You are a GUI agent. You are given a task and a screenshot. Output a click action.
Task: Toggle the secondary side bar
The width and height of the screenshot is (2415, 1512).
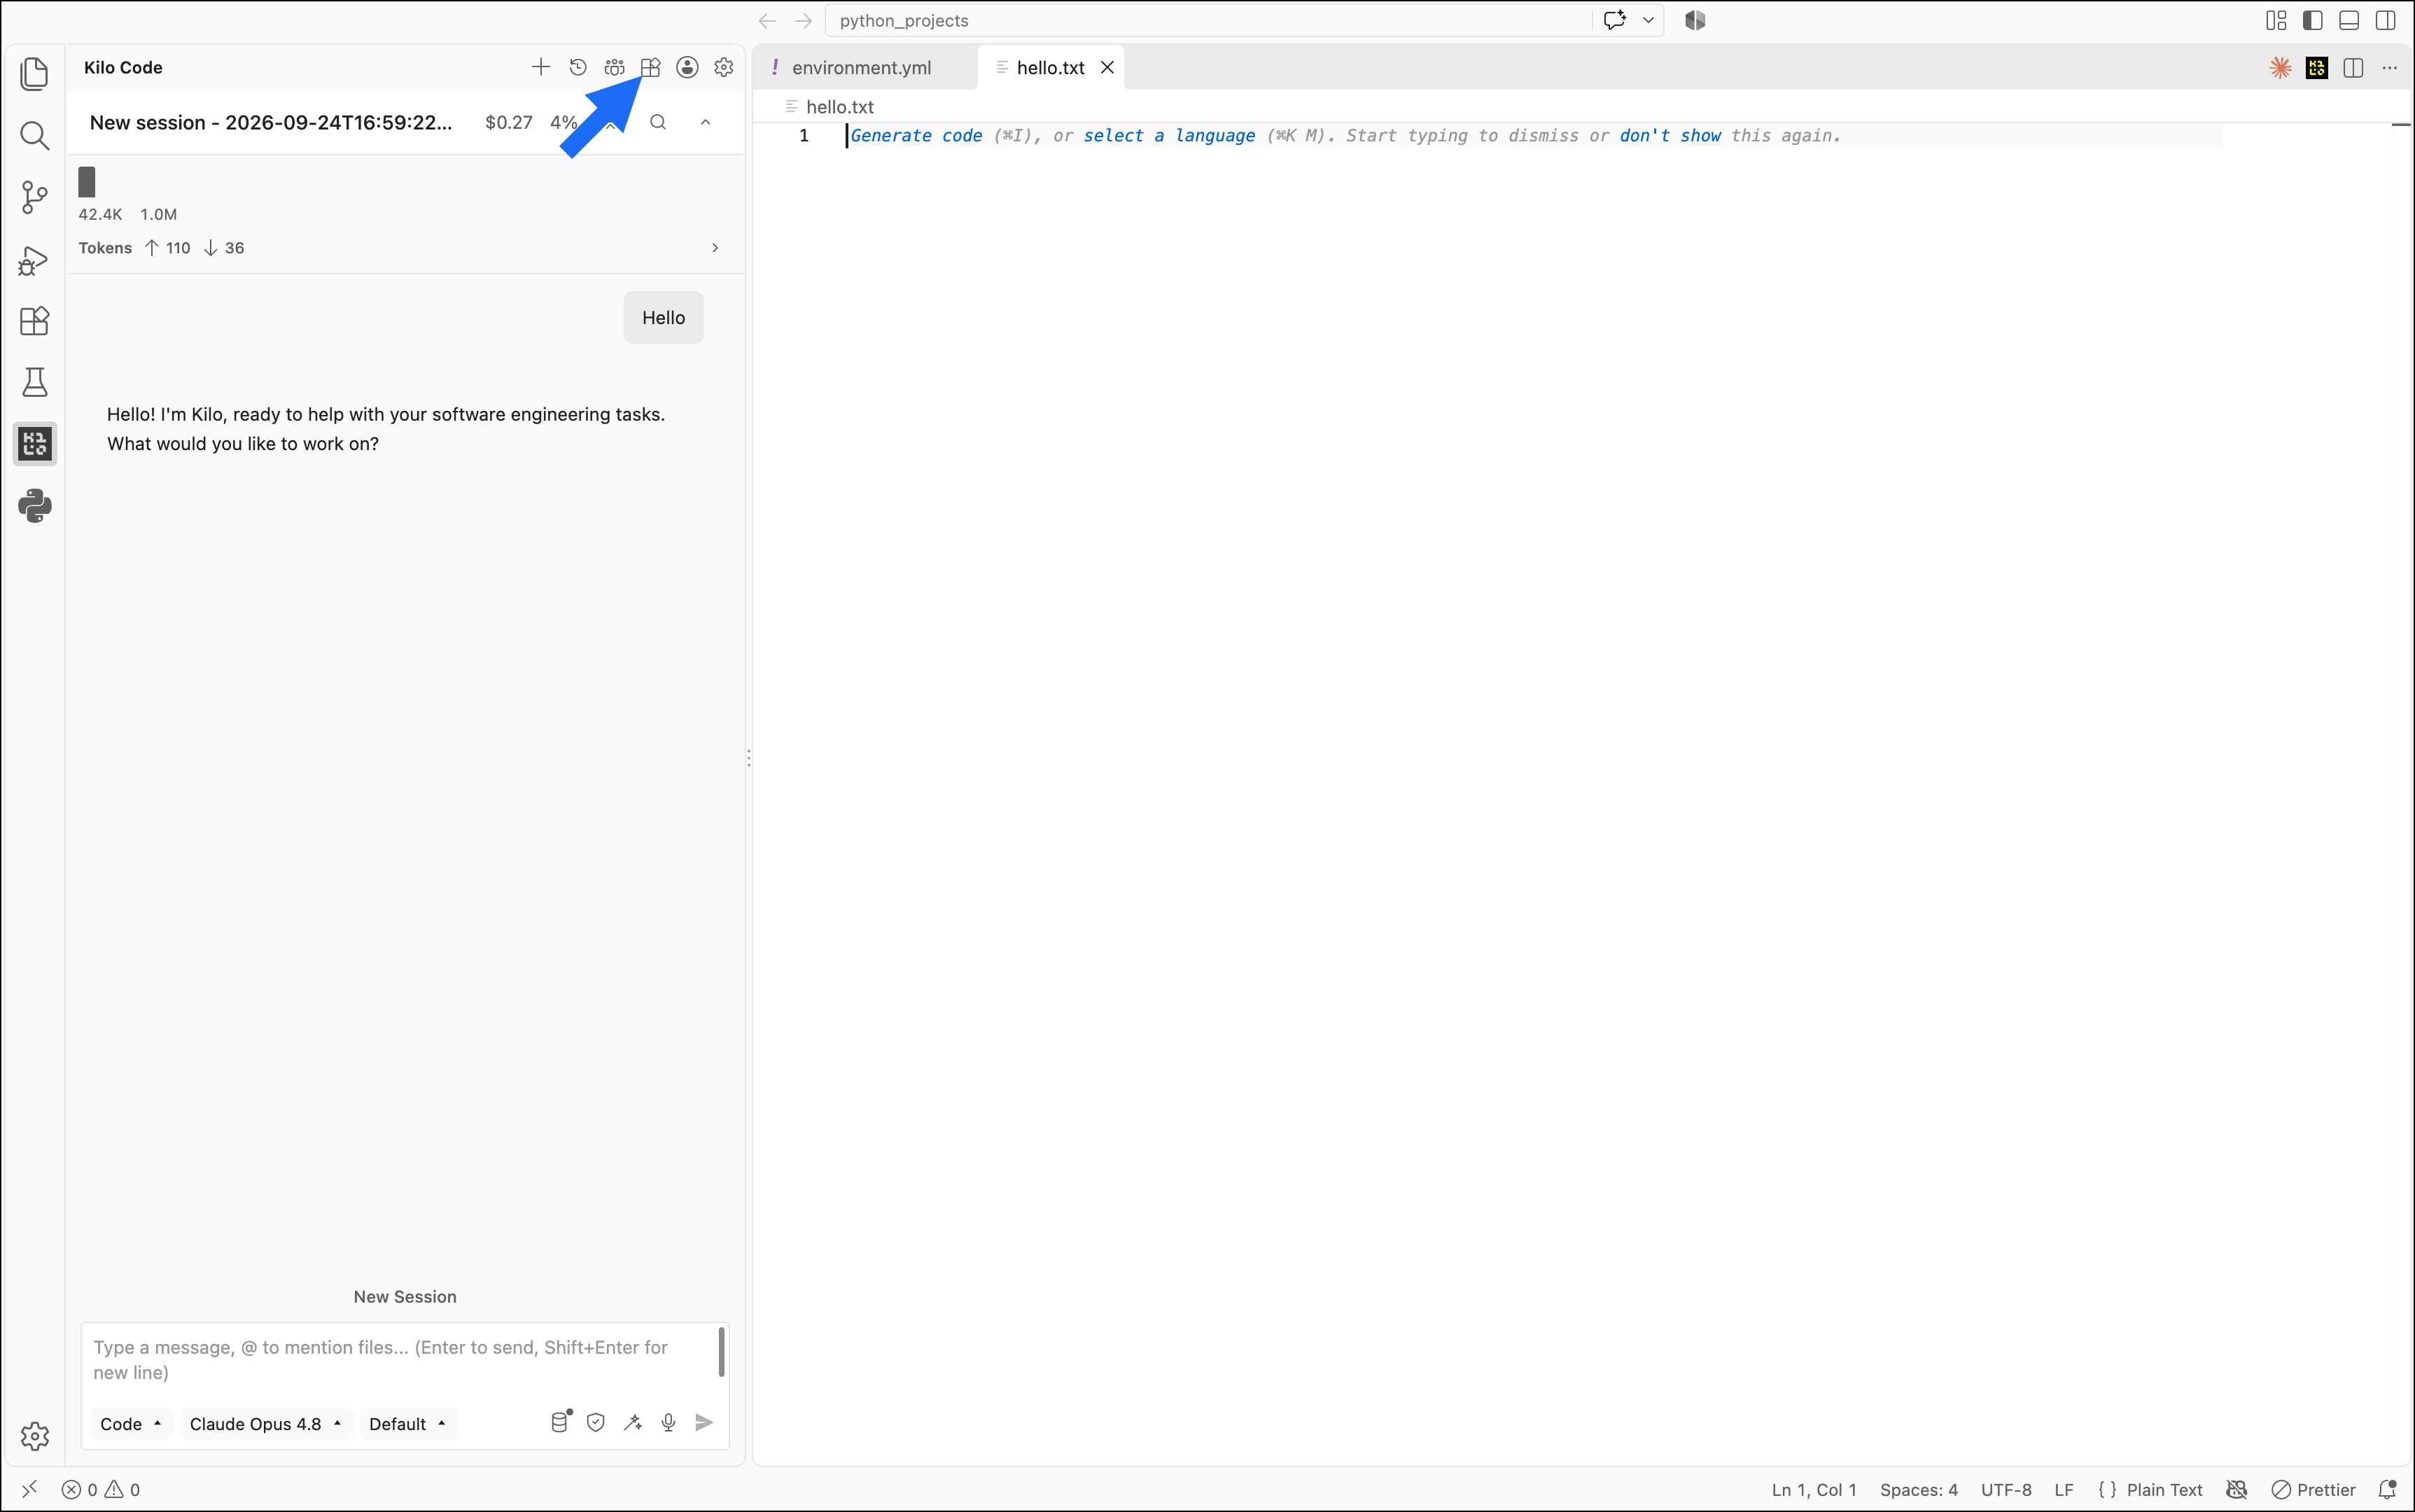2385,20
